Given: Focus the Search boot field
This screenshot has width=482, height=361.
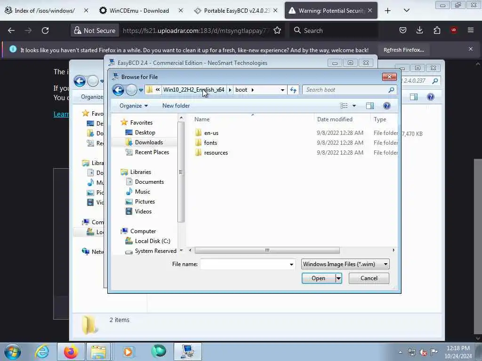Looking at the screenshot, I should pos(346,90).
